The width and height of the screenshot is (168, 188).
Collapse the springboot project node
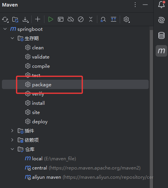pyautogui.click(x=5, y=29)
